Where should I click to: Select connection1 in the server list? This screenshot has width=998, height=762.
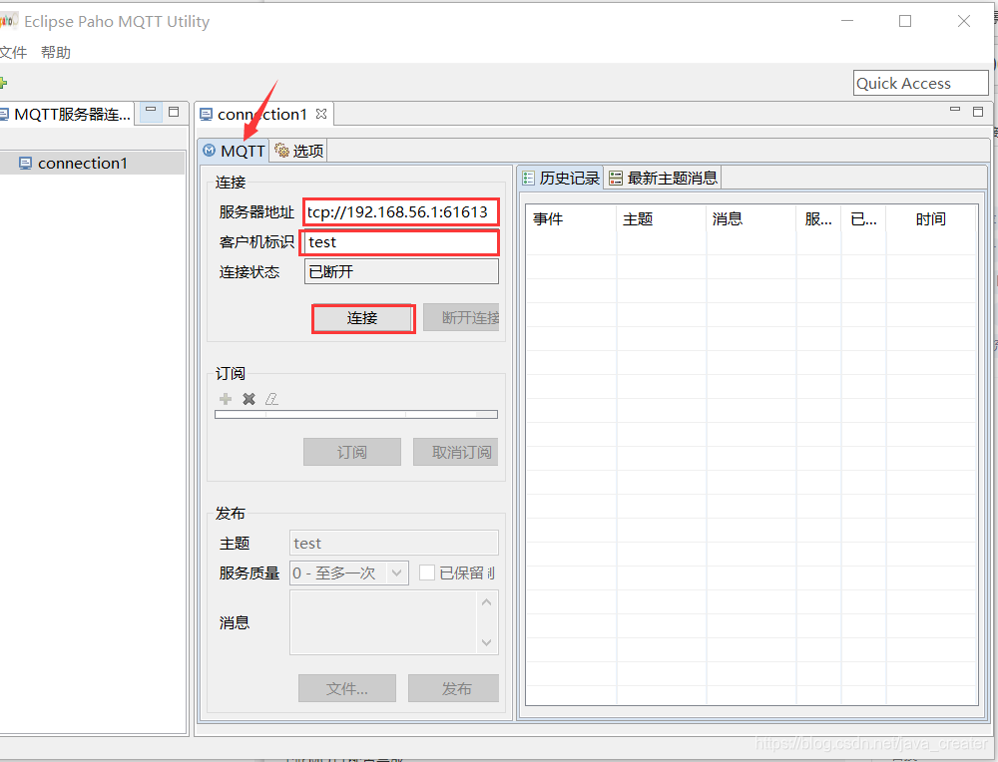[x=93, y=164]
